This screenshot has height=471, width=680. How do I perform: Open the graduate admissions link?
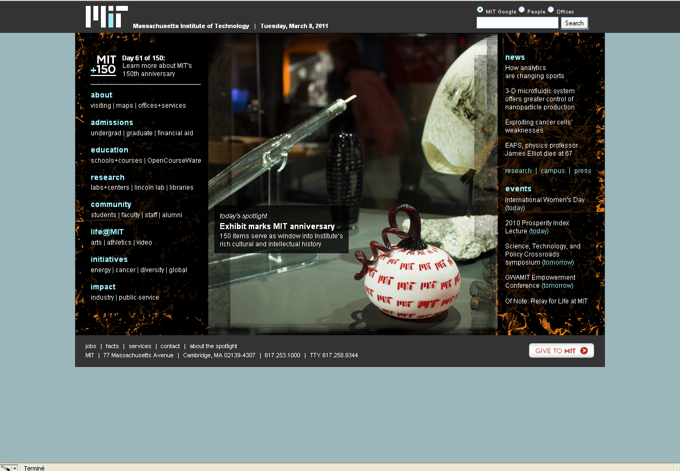[x=139, y=133]
